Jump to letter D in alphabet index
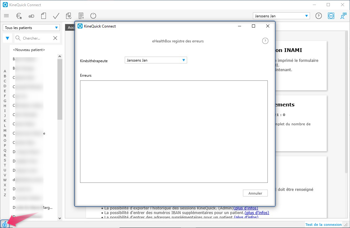Viewport: 350px width, 228px height. click(5, 86)
